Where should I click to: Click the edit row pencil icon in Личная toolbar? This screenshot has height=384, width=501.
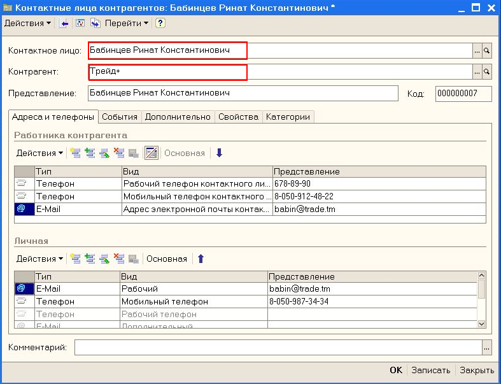point(104,259)
